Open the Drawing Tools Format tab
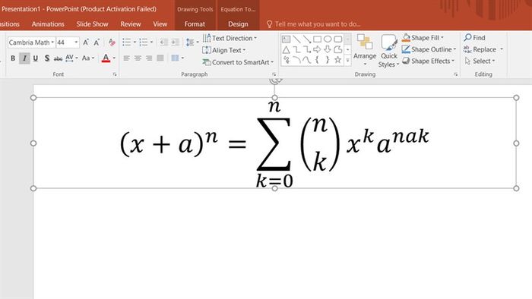This screenshot has width=532, height=299. (x=195, y=24)
